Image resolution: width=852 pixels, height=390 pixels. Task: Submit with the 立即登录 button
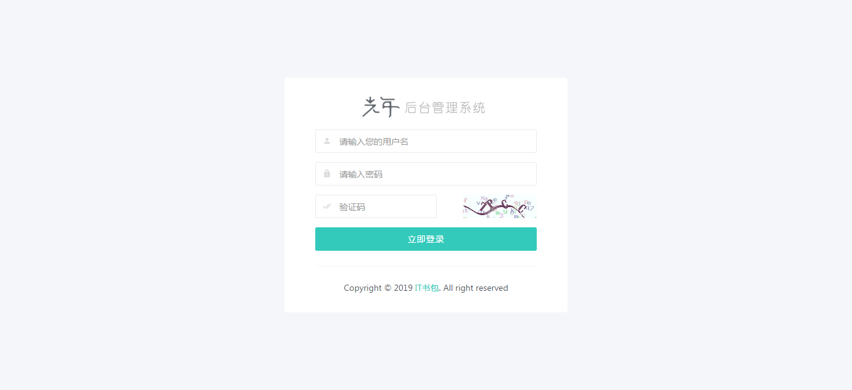426,239
